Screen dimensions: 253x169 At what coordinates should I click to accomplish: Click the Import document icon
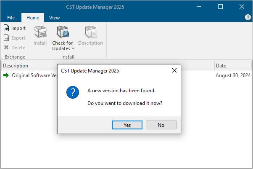click(x=6, y=28)
